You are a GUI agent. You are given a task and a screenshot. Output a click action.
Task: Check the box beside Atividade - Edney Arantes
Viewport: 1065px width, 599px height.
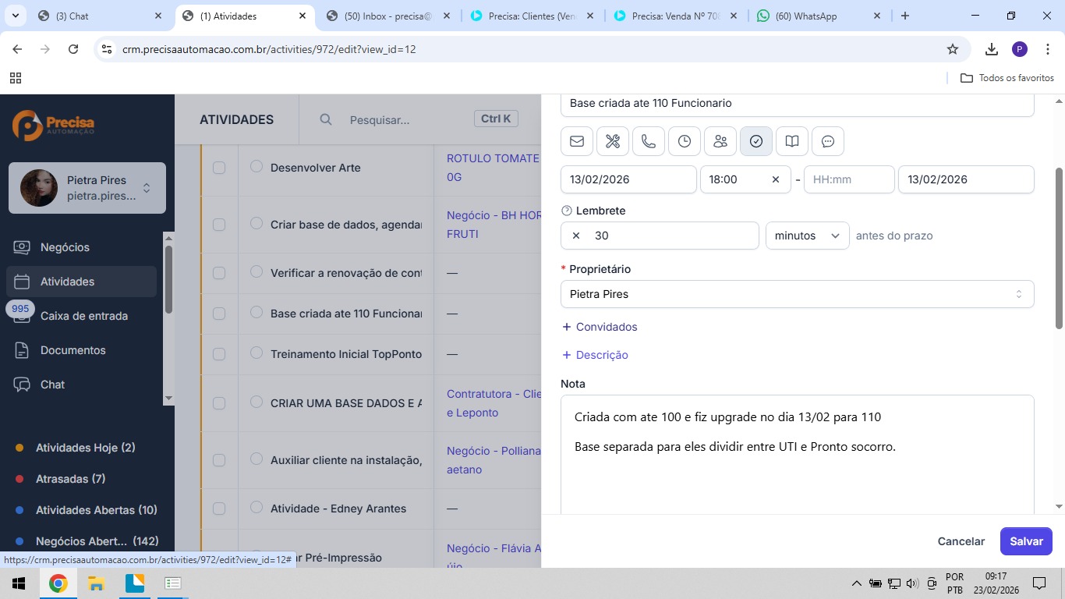coord(219,509)
